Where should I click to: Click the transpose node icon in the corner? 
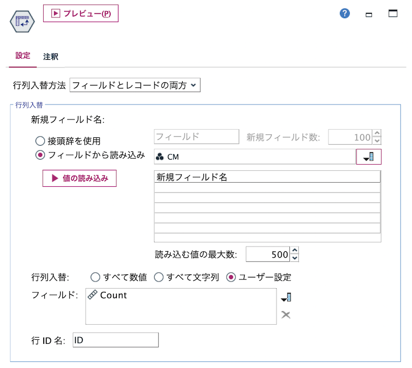(x=22, y=22)
